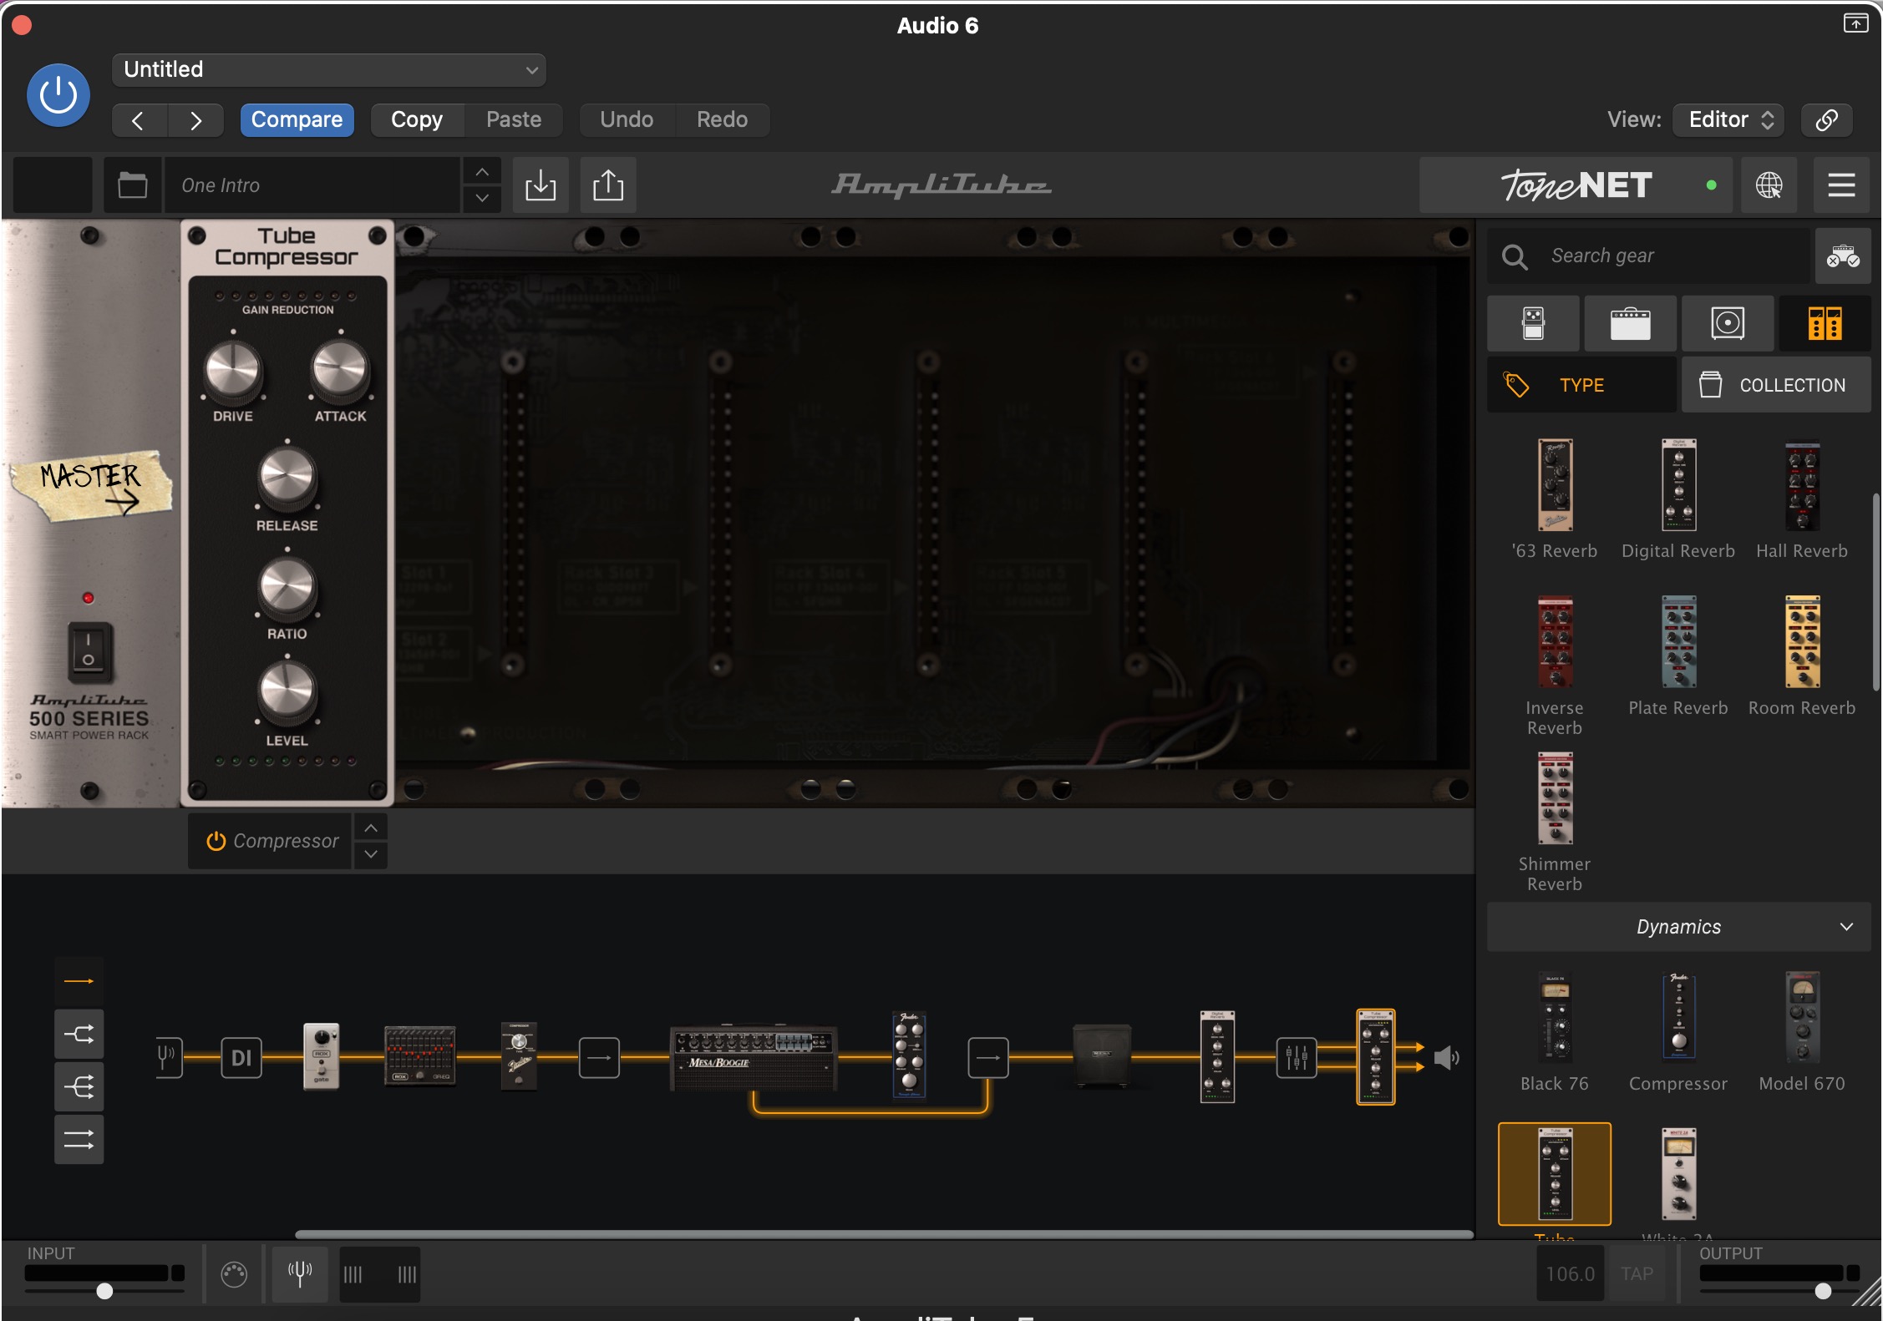Select the stomp pedal gear category tab
This screenshot has width=1883, height=1321.
pyautogui.click(x=1533, y=323)
